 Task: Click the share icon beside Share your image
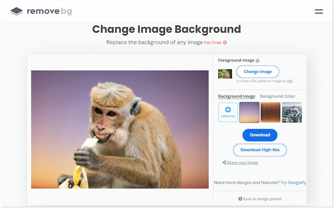point(224,162)
